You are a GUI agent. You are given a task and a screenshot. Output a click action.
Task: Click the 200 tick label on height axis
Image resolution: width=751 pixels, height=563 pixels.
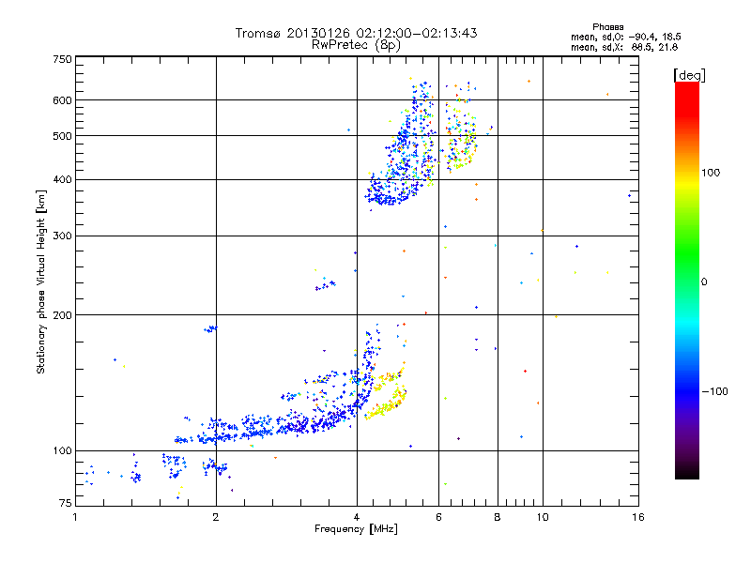62,315
